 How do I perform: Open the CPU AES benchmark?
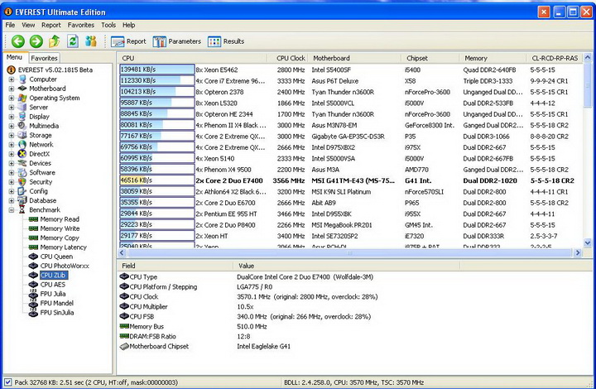(52, 285)
